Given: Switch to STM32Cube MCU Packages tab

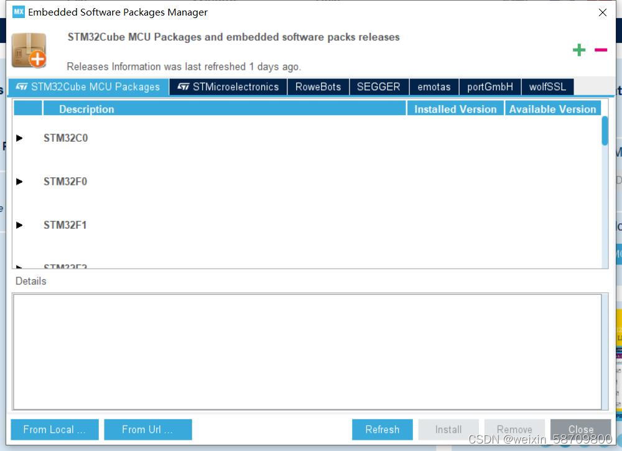Looking at the screenshot, I should [x=88, y=87].
